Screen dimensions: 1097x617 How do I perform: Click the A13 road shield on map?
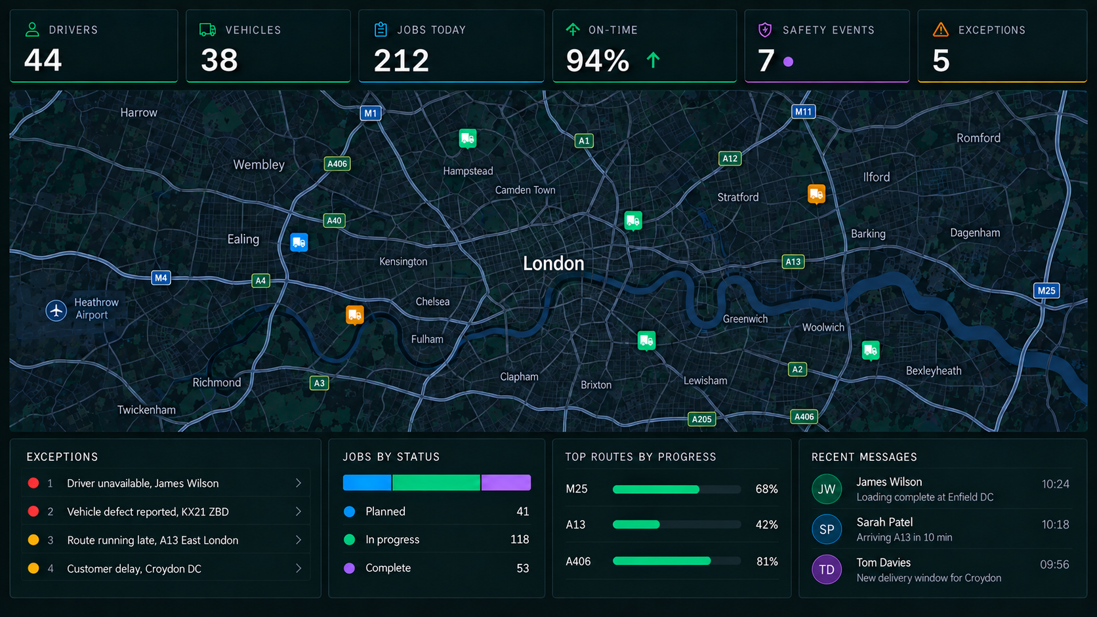click(x=793, y=262)
